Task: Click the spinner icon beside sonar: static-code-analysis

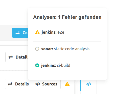Action: click(37, 49)
